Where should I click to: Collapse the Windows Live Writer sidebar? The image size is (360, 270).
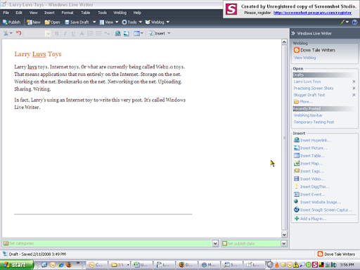(293, 33)
